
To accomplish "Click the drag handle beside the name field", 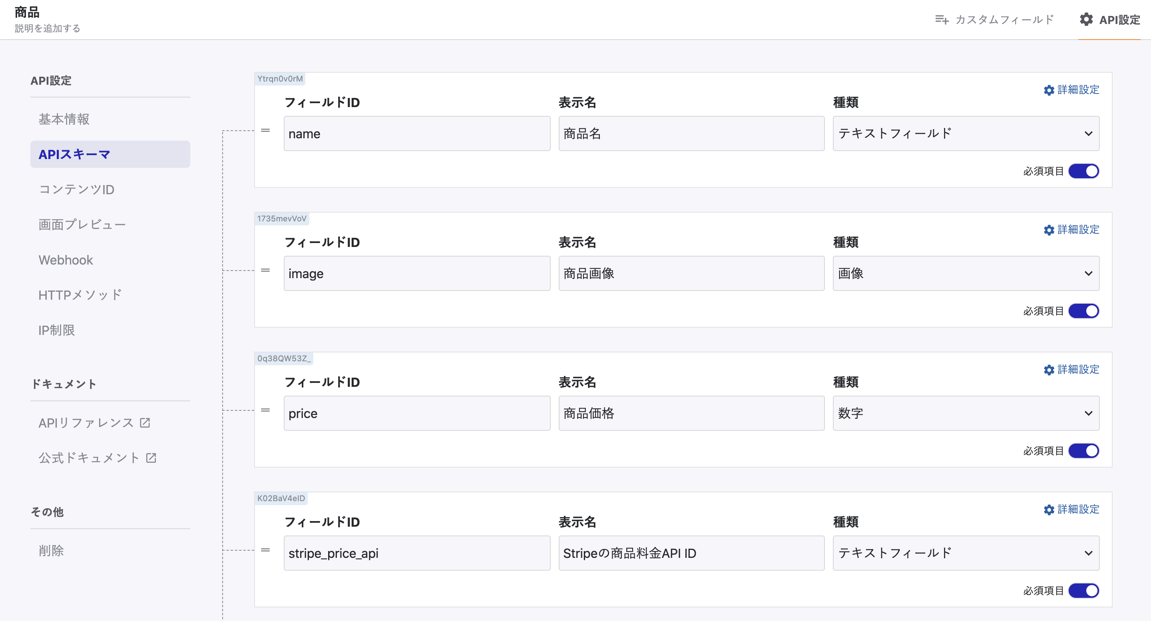I will [x=265, y=130].
